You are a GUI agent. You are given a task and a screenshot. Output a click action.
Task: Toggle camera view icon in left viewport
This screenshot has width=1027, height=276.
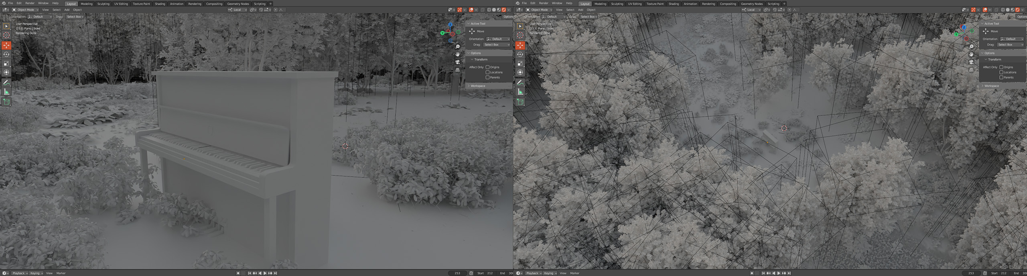pyautogui.click(x=457, y=62)
